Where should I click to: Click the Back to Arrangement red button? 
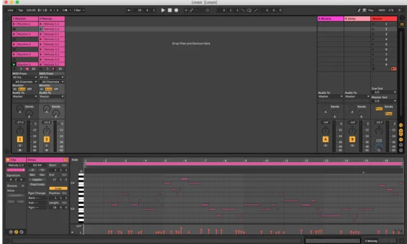pyautogui.click(x=394, y=69)
